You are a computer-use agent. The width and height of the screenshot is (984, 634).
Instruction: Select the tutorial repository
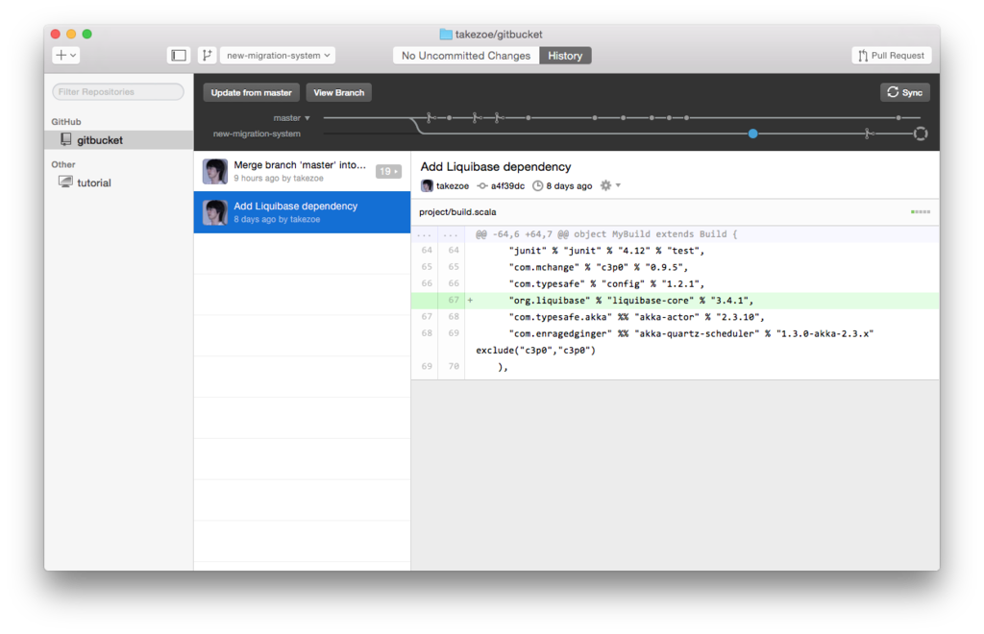pyautogui.click(x=118, y=183)
